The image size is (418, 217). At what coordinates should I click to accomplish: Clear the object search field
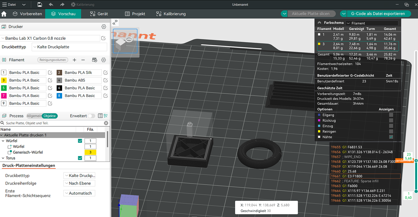106,123
